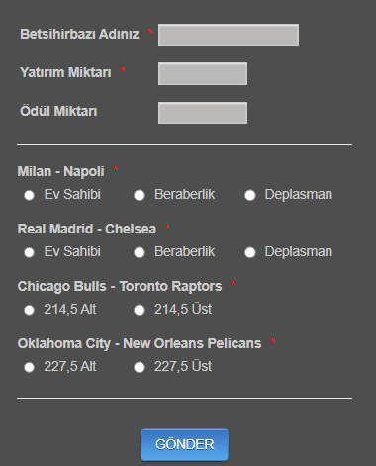This screenshot has height=466, width=376.
Task: Click the Ödül Miktarı input field
Action: 203,113
